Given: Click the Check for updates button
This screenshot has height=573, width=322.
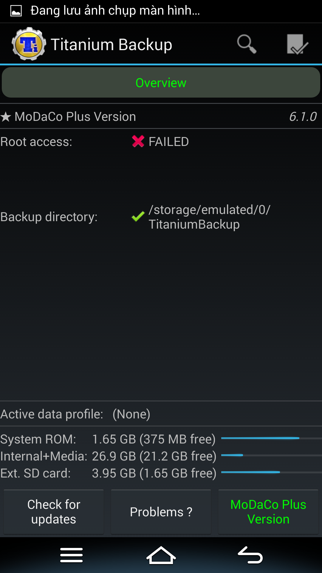Looking at the screenshot, I should point(54,512).
